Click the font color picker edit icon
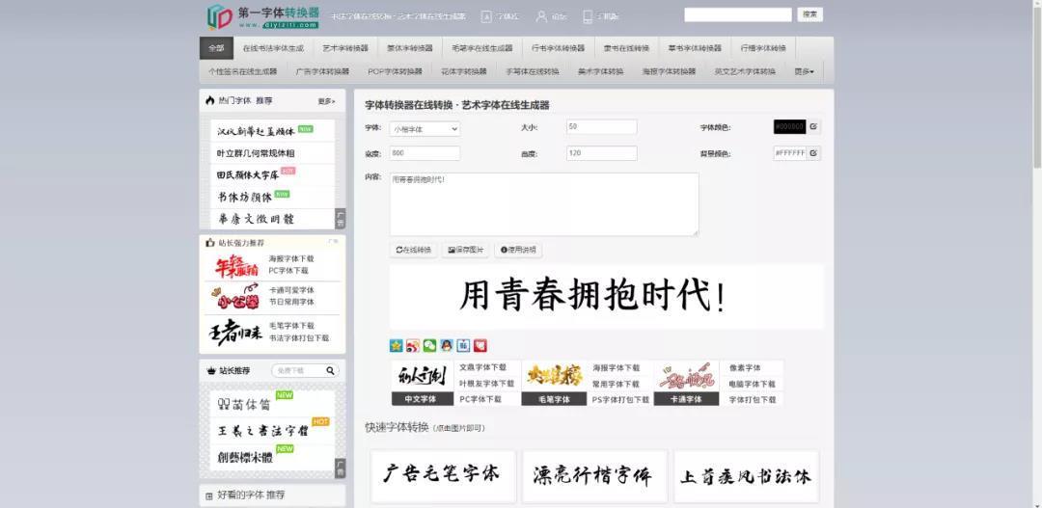This screenshot has width=1042, height=508. click(813, 126)
